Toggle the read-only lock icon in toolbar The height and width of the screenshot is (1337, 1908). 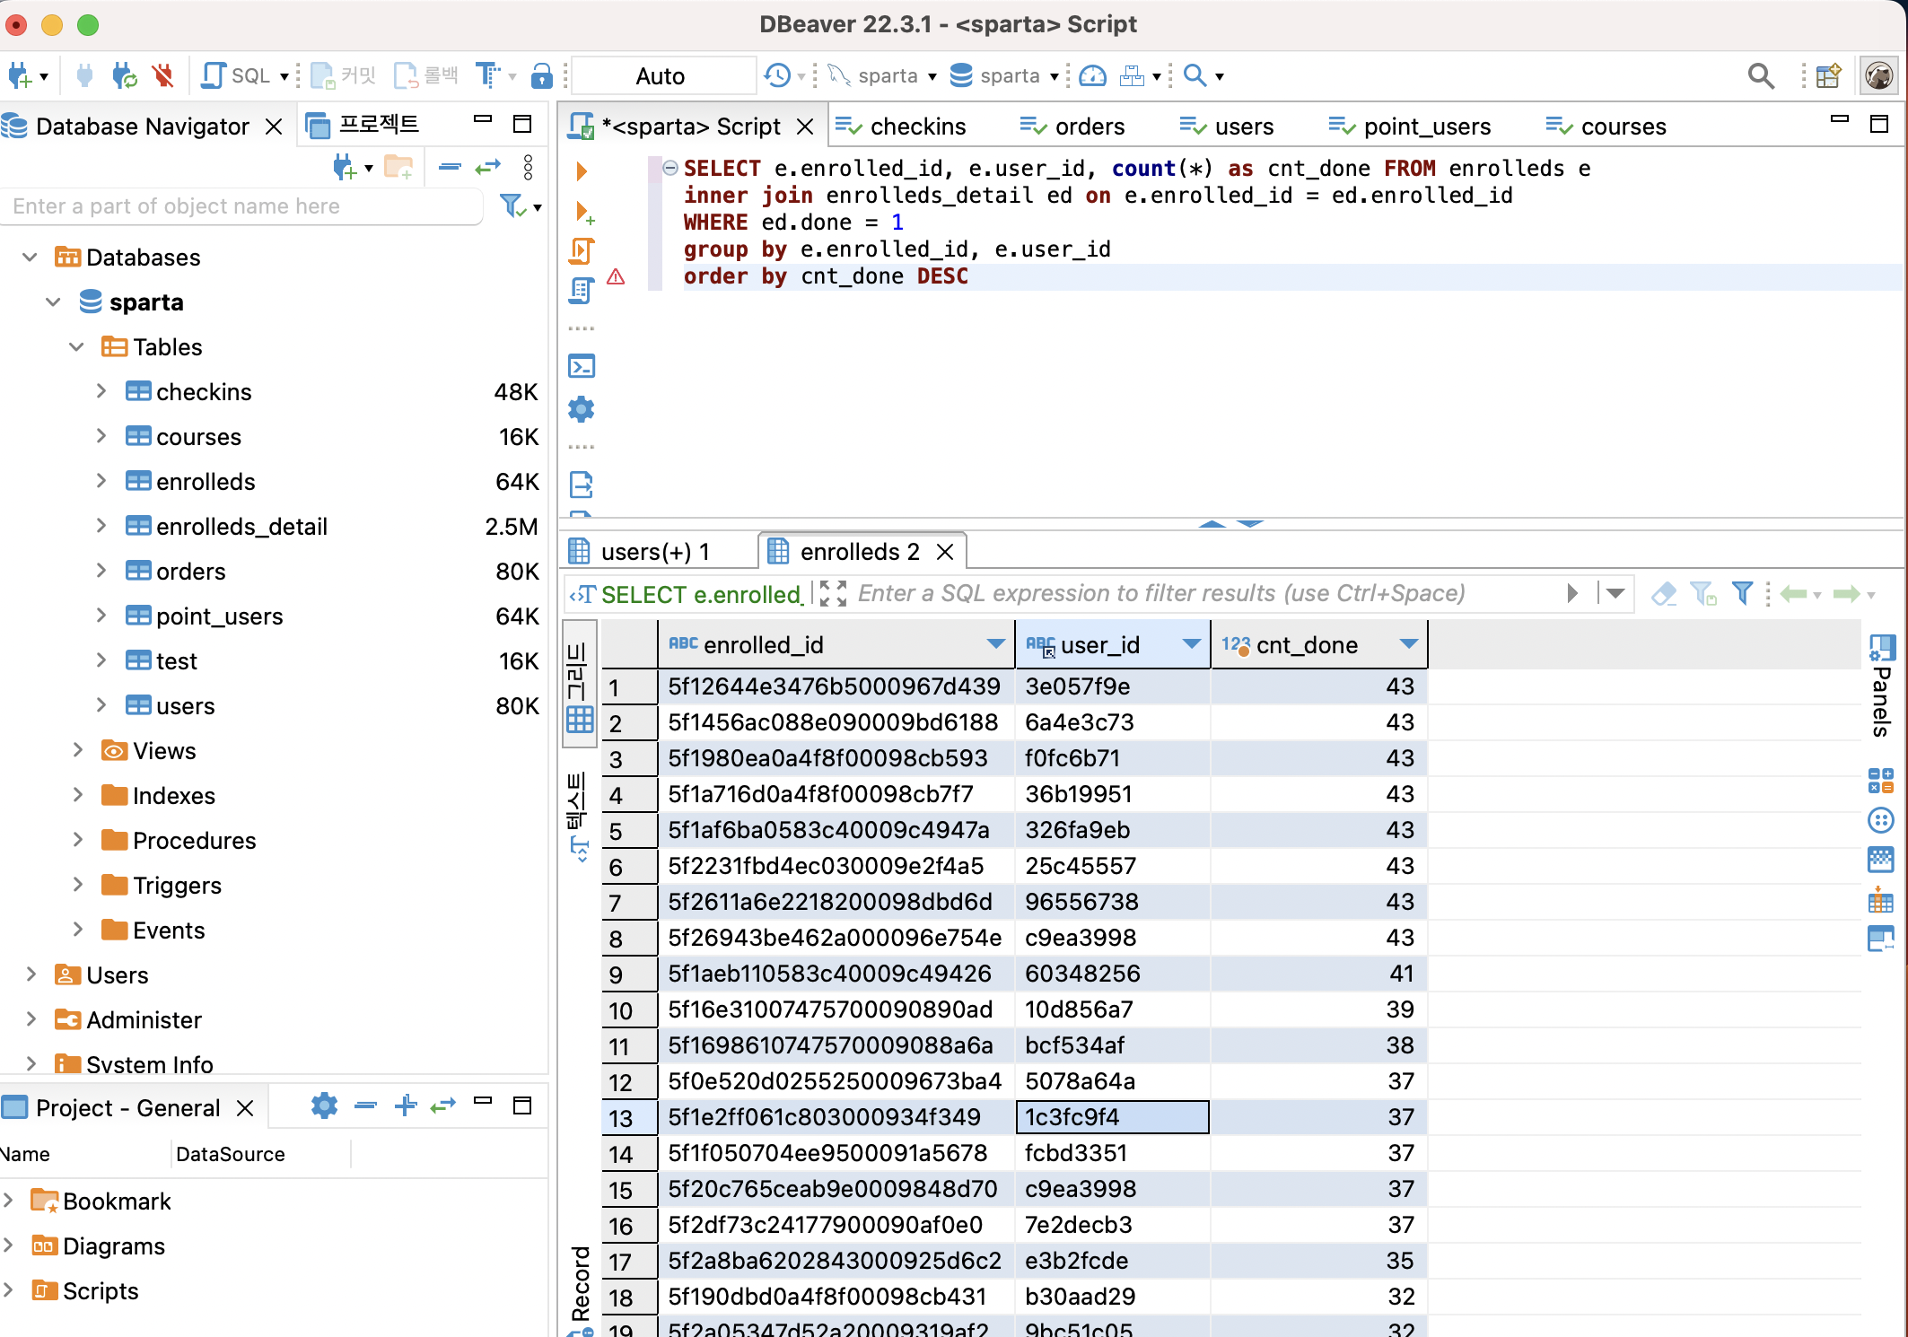(541, 76)
